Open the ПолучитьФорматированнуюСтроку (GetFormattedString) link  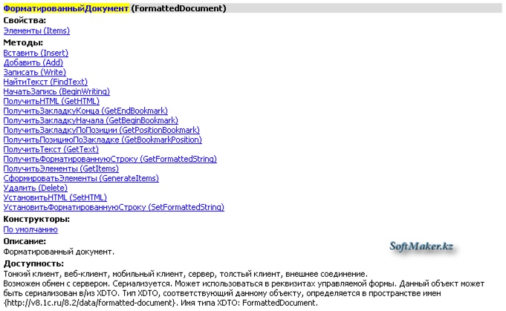[x=110, y=159]
